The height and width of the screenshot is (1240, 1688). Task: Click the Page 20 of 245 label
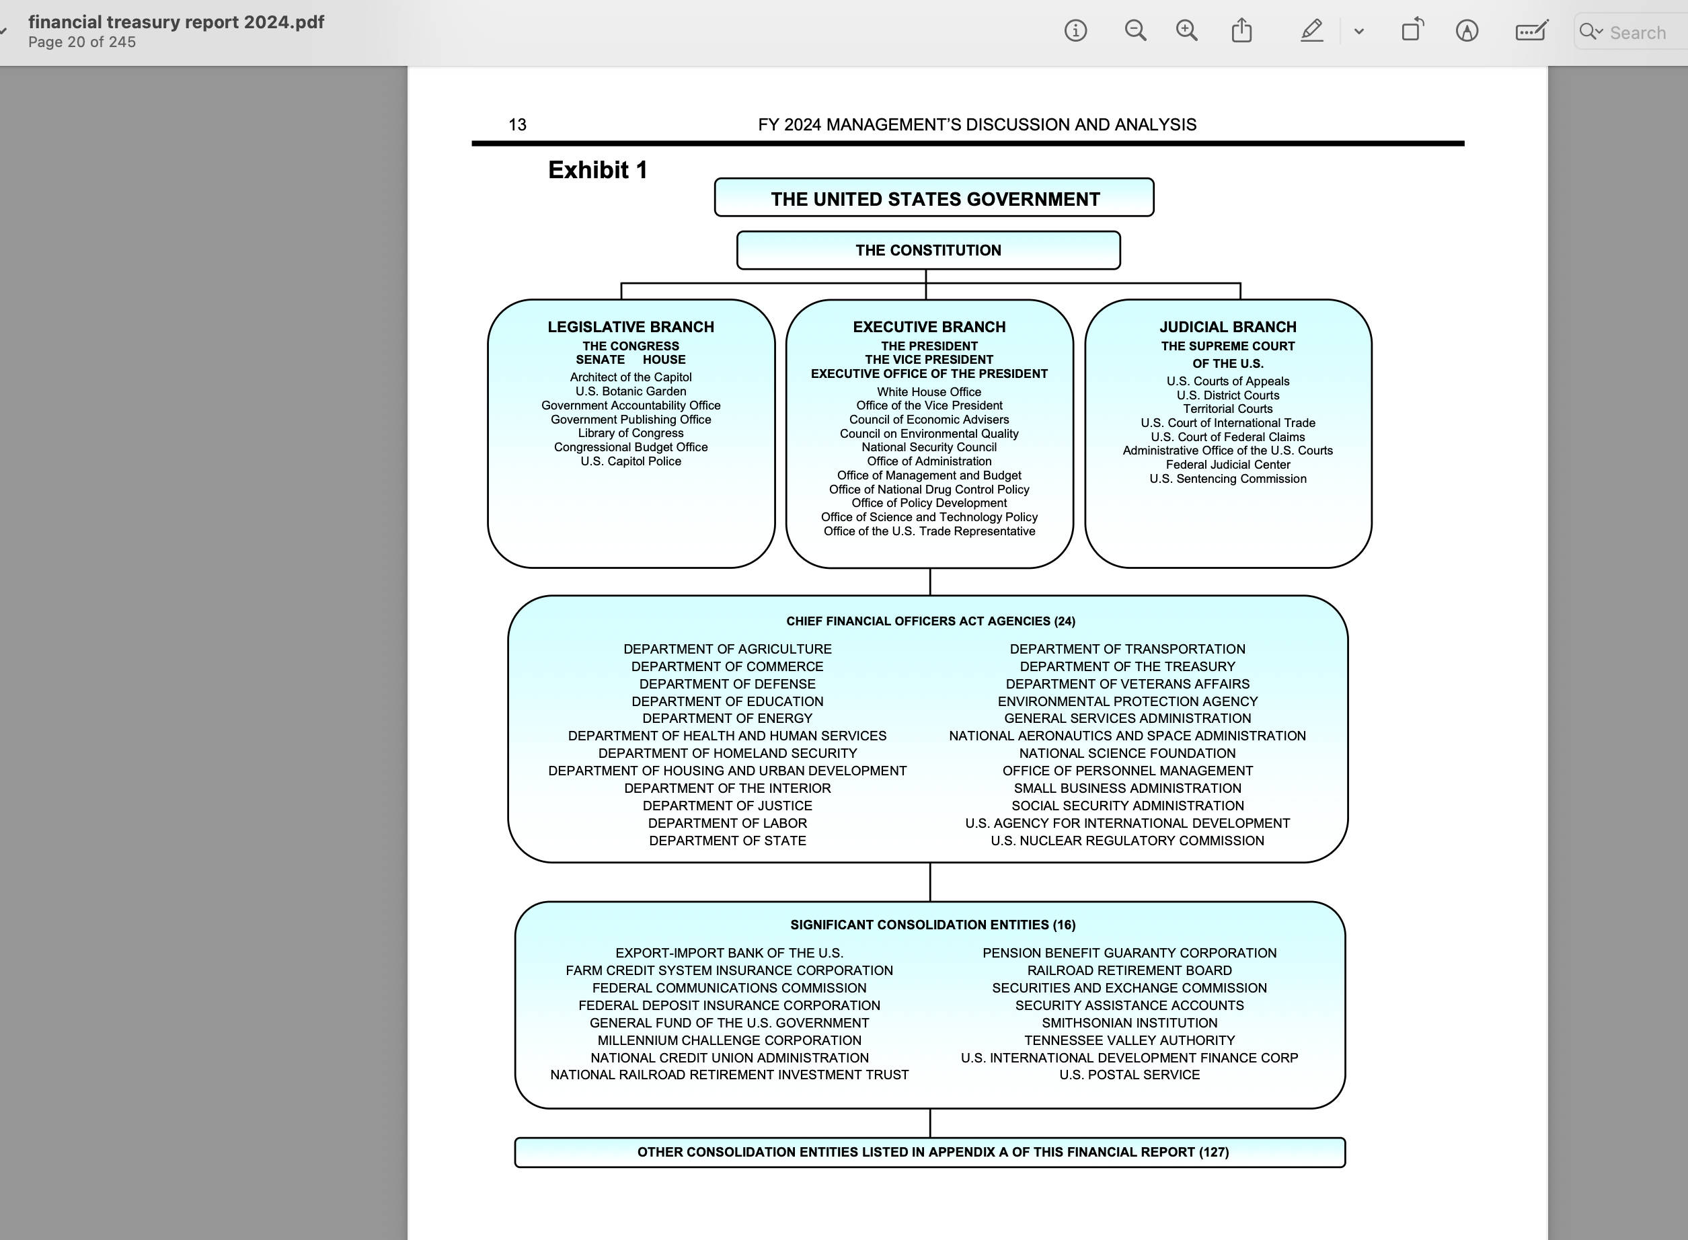[82, 42]
